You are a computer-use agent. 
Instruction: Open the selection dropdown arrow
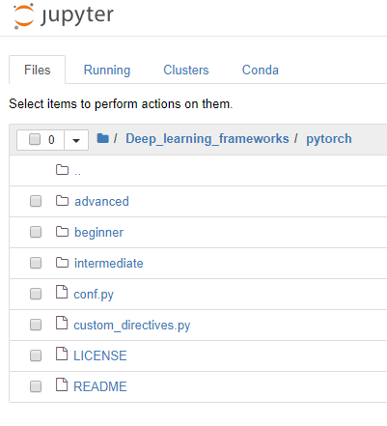[x=76, y=140]
